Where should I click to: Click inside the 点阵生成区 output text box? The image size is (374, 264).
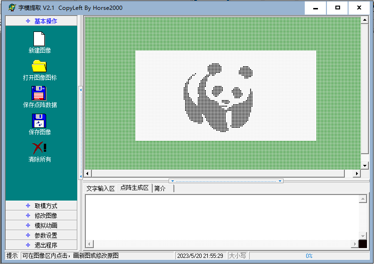coord(222,217)
